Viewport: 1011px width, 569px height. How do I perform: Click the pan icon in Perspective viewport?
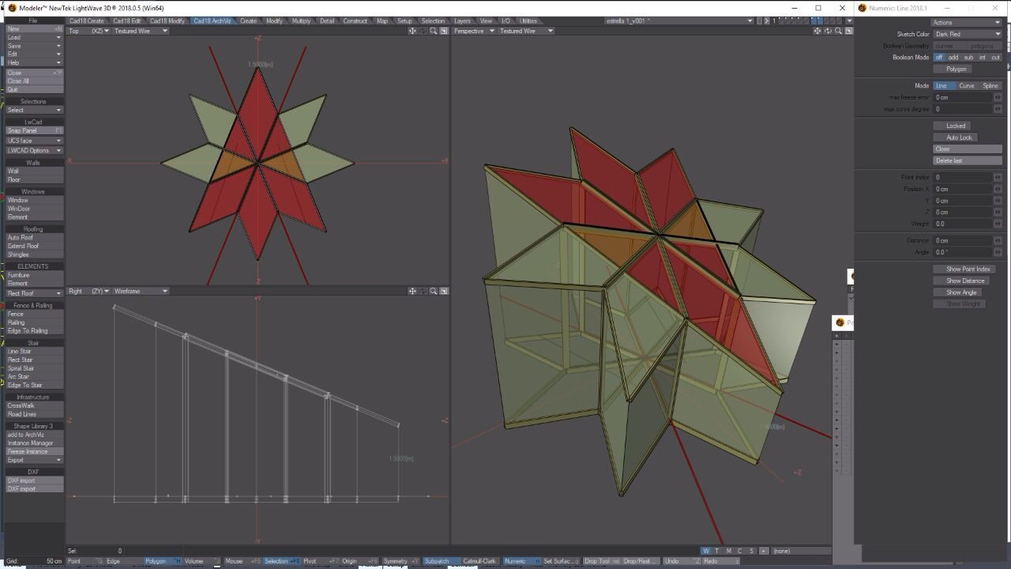coord(818,31)
